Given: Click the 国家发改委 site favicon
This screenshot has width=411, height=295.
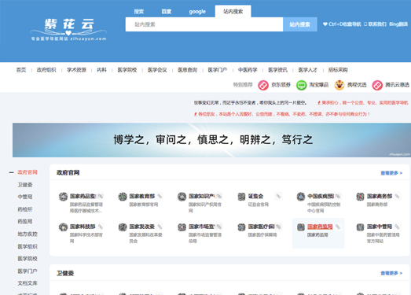Looking at the screenshot, I should point(123,227).
